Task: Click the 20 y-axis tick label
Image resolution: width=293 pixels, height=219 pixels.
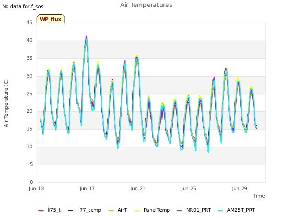Action: (x=29, y=111)
